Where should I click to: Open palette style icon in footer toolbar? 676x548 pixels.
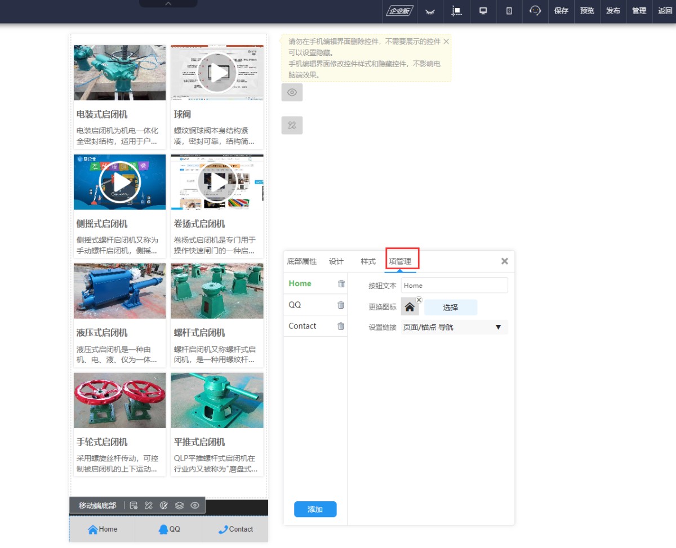[x=164, y=505]
